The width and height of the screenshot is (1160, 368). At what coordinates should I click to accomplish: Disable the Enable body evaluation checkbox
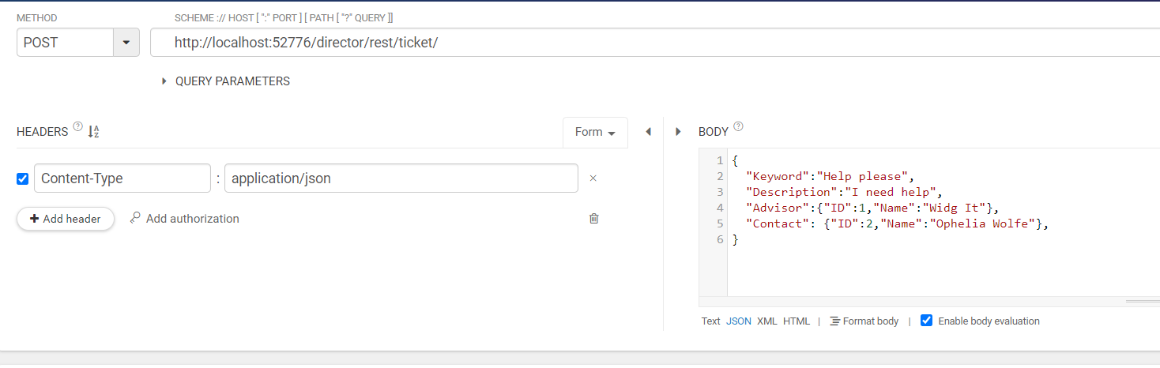[x=927, y=321]
